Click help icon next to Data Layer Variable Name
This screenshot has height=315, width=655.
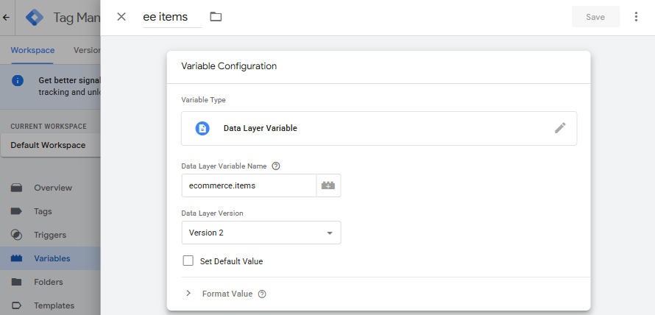tap(276, 166)
